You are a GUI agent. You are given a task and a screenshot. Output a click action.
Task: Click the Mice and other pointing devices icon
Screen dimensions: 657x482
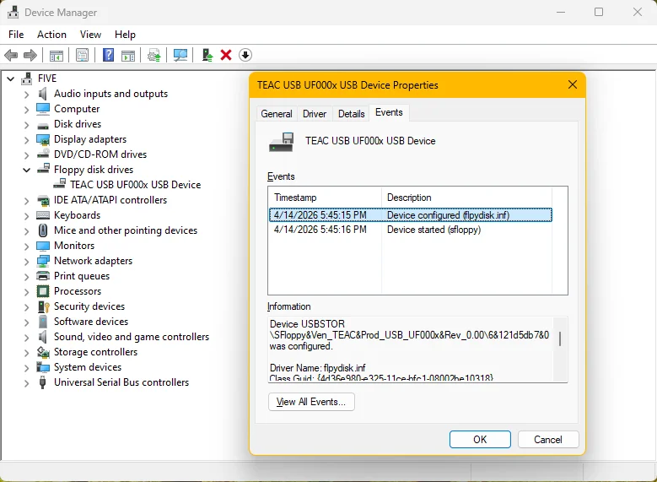pyautogui.click(x=43, y=230)
